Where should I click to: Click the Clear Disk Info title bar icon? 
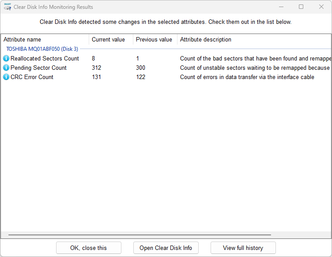(x=8, y=7)
